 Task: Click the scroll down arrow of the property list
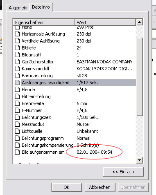coord(139,160)
